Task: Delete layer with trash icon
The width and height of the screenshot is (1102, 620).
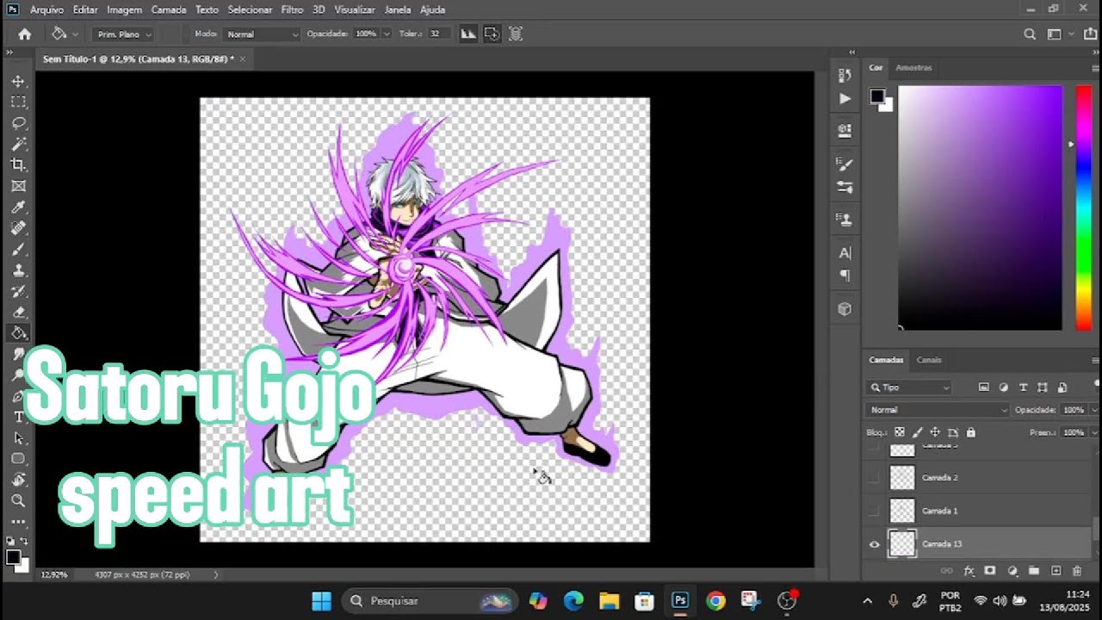Action: (1077, 570)
